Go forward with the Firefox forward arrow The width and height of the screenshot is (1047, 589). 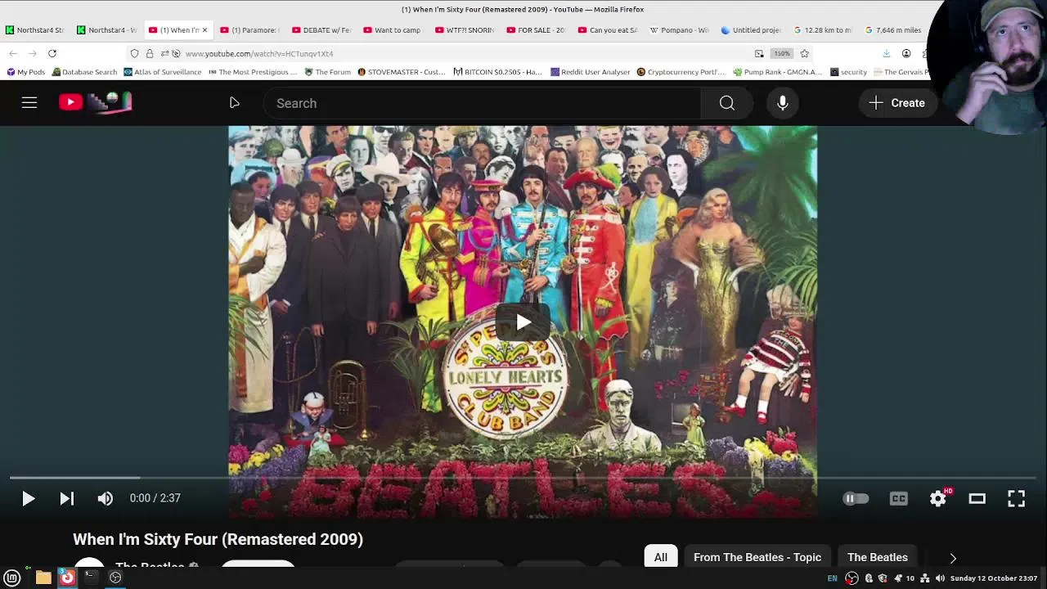(33, 53)
